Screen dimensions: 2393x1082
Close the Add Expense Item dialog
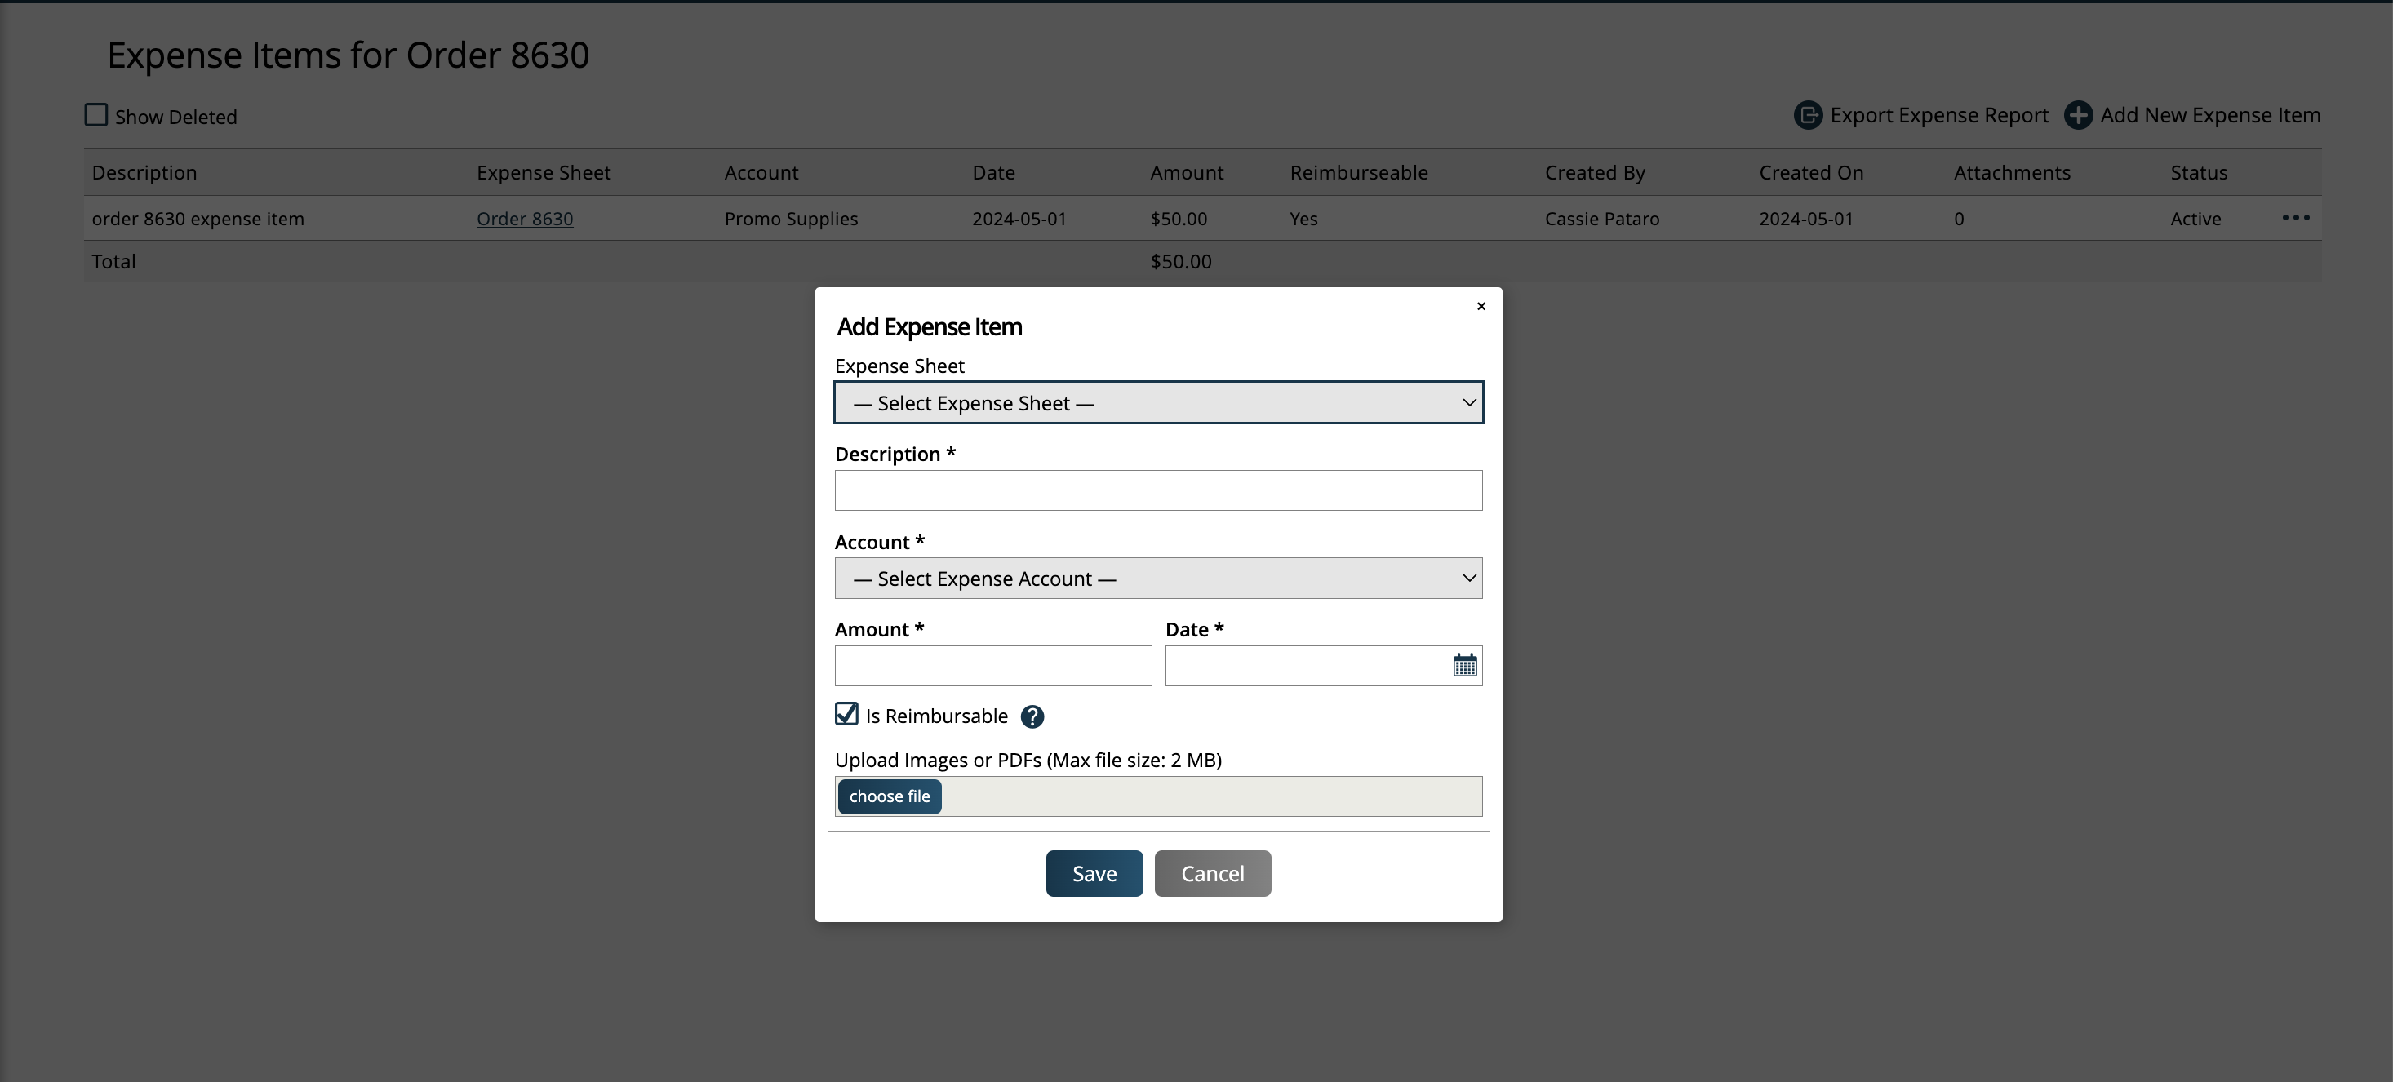point(1481,307)
